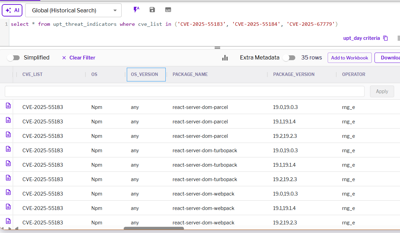Enable the Simplified toggle
This screenshot has width=400, height=233.
click(x=13, y=58)
